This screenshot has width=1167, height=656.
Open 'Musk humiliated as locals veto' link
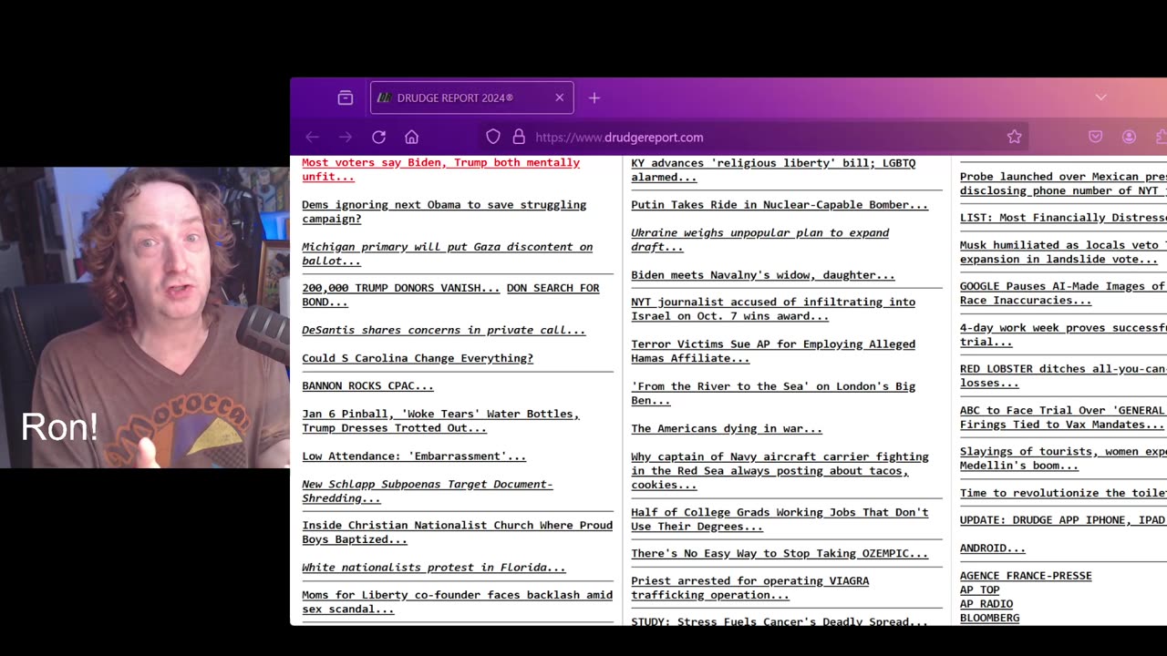[x=1063, y=251]
